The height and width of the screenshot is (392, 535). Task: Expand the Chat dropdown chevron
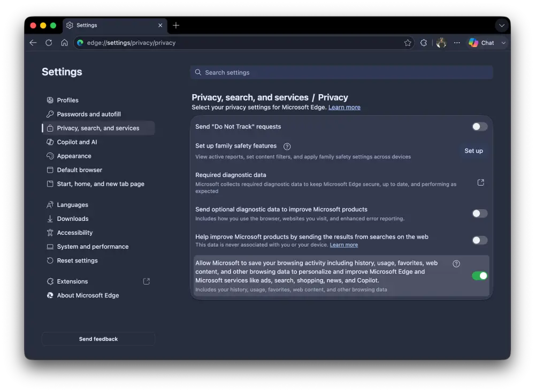tap(503, 43)
